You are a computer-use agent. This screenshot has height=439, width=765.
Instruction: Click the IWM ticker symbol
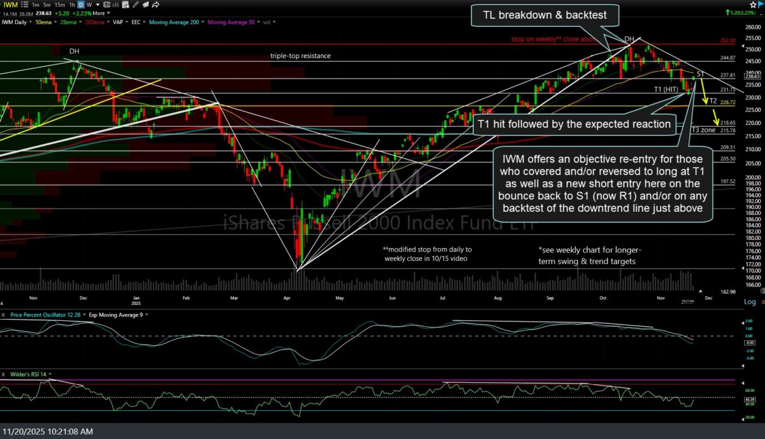(x=11, y=5)
